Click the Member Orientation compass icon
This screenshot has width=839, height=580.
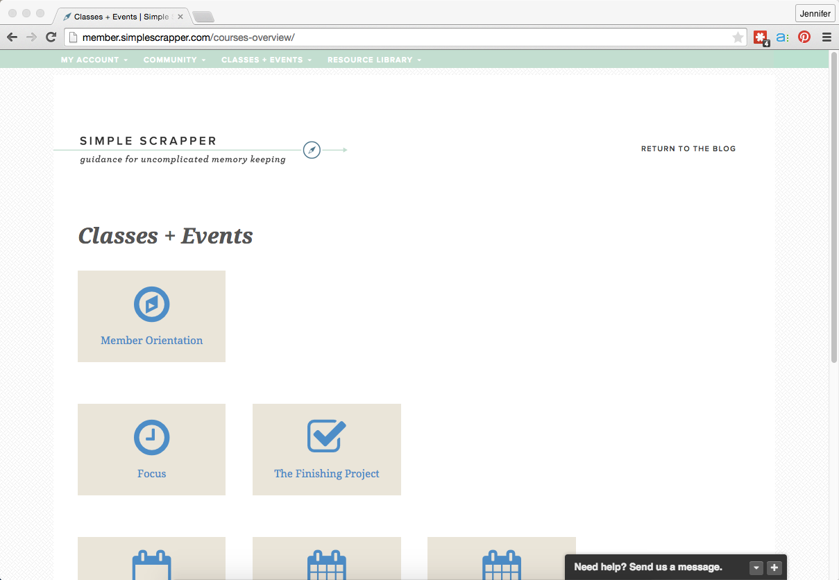click(151, 304)
